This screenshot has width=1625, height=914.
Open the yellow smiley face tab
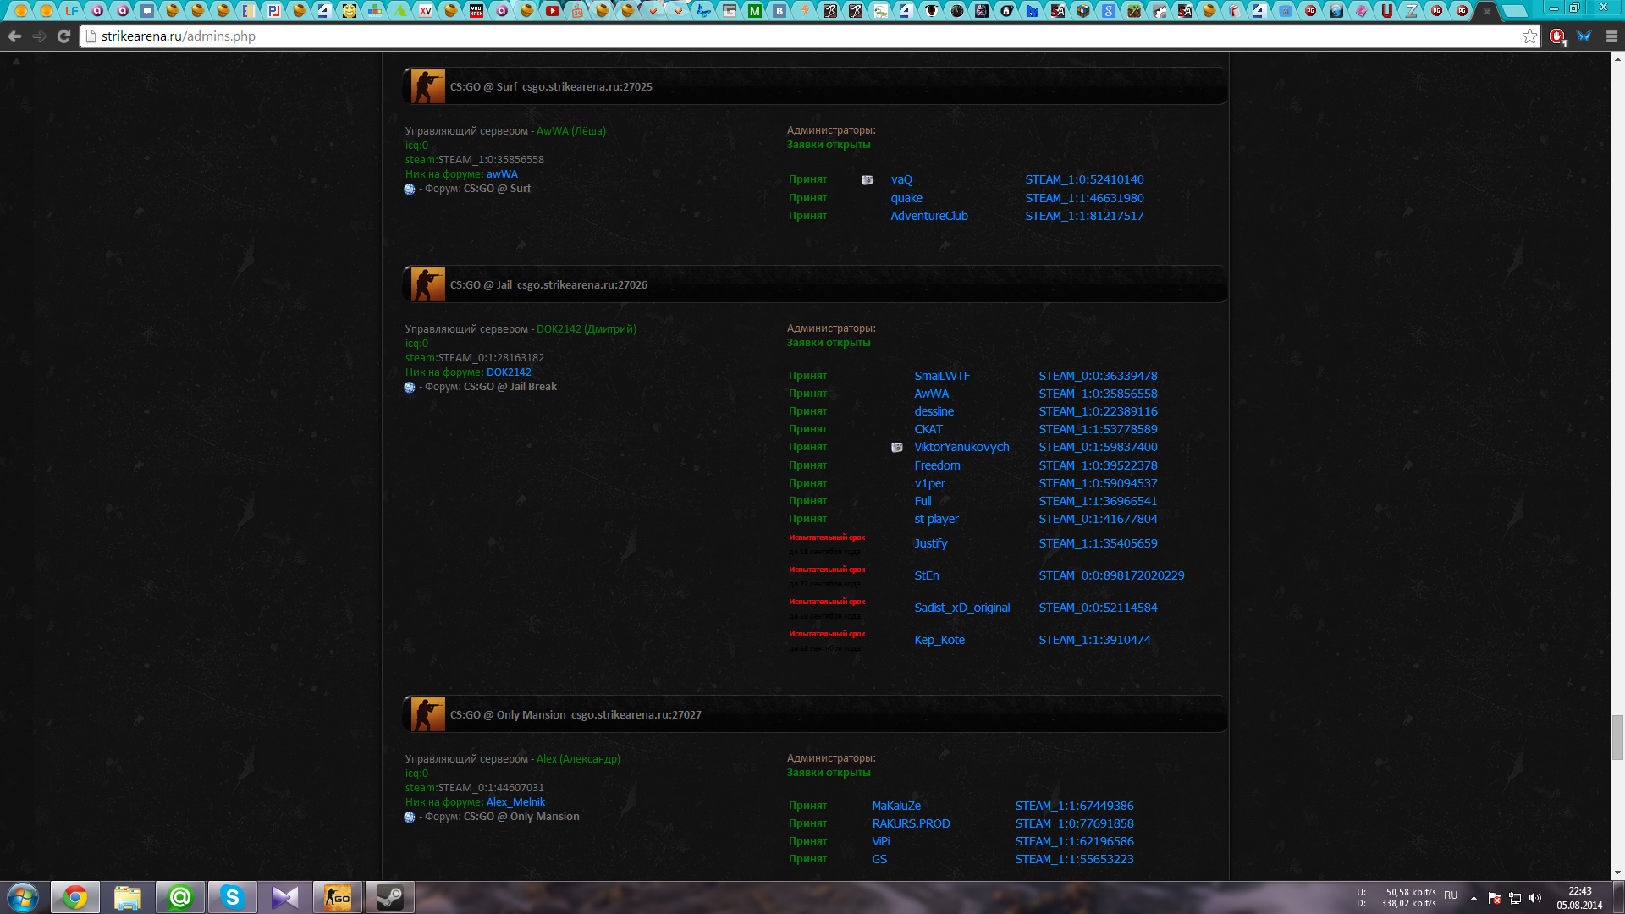coord(350,11)
